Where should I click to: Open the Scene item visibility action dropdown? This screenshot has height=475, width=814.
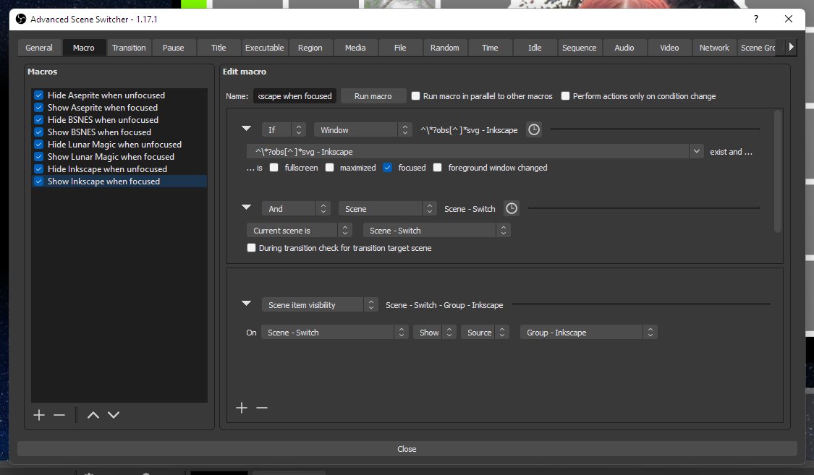tap(319, 305)
